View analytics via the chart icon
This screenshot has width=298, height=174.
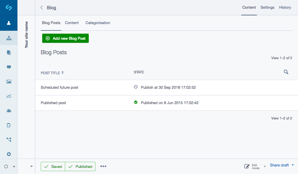coord(9,96)
